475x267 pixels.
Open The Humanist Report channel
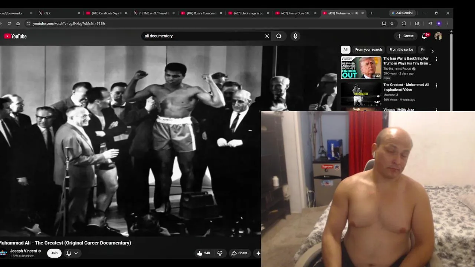(397, 69)
